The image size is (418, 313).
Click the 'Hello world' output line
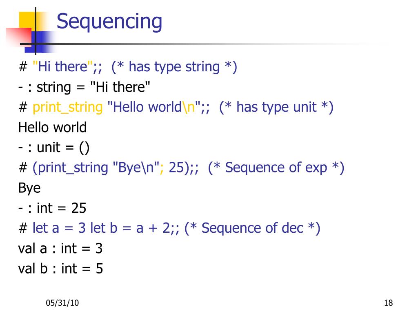53,127
